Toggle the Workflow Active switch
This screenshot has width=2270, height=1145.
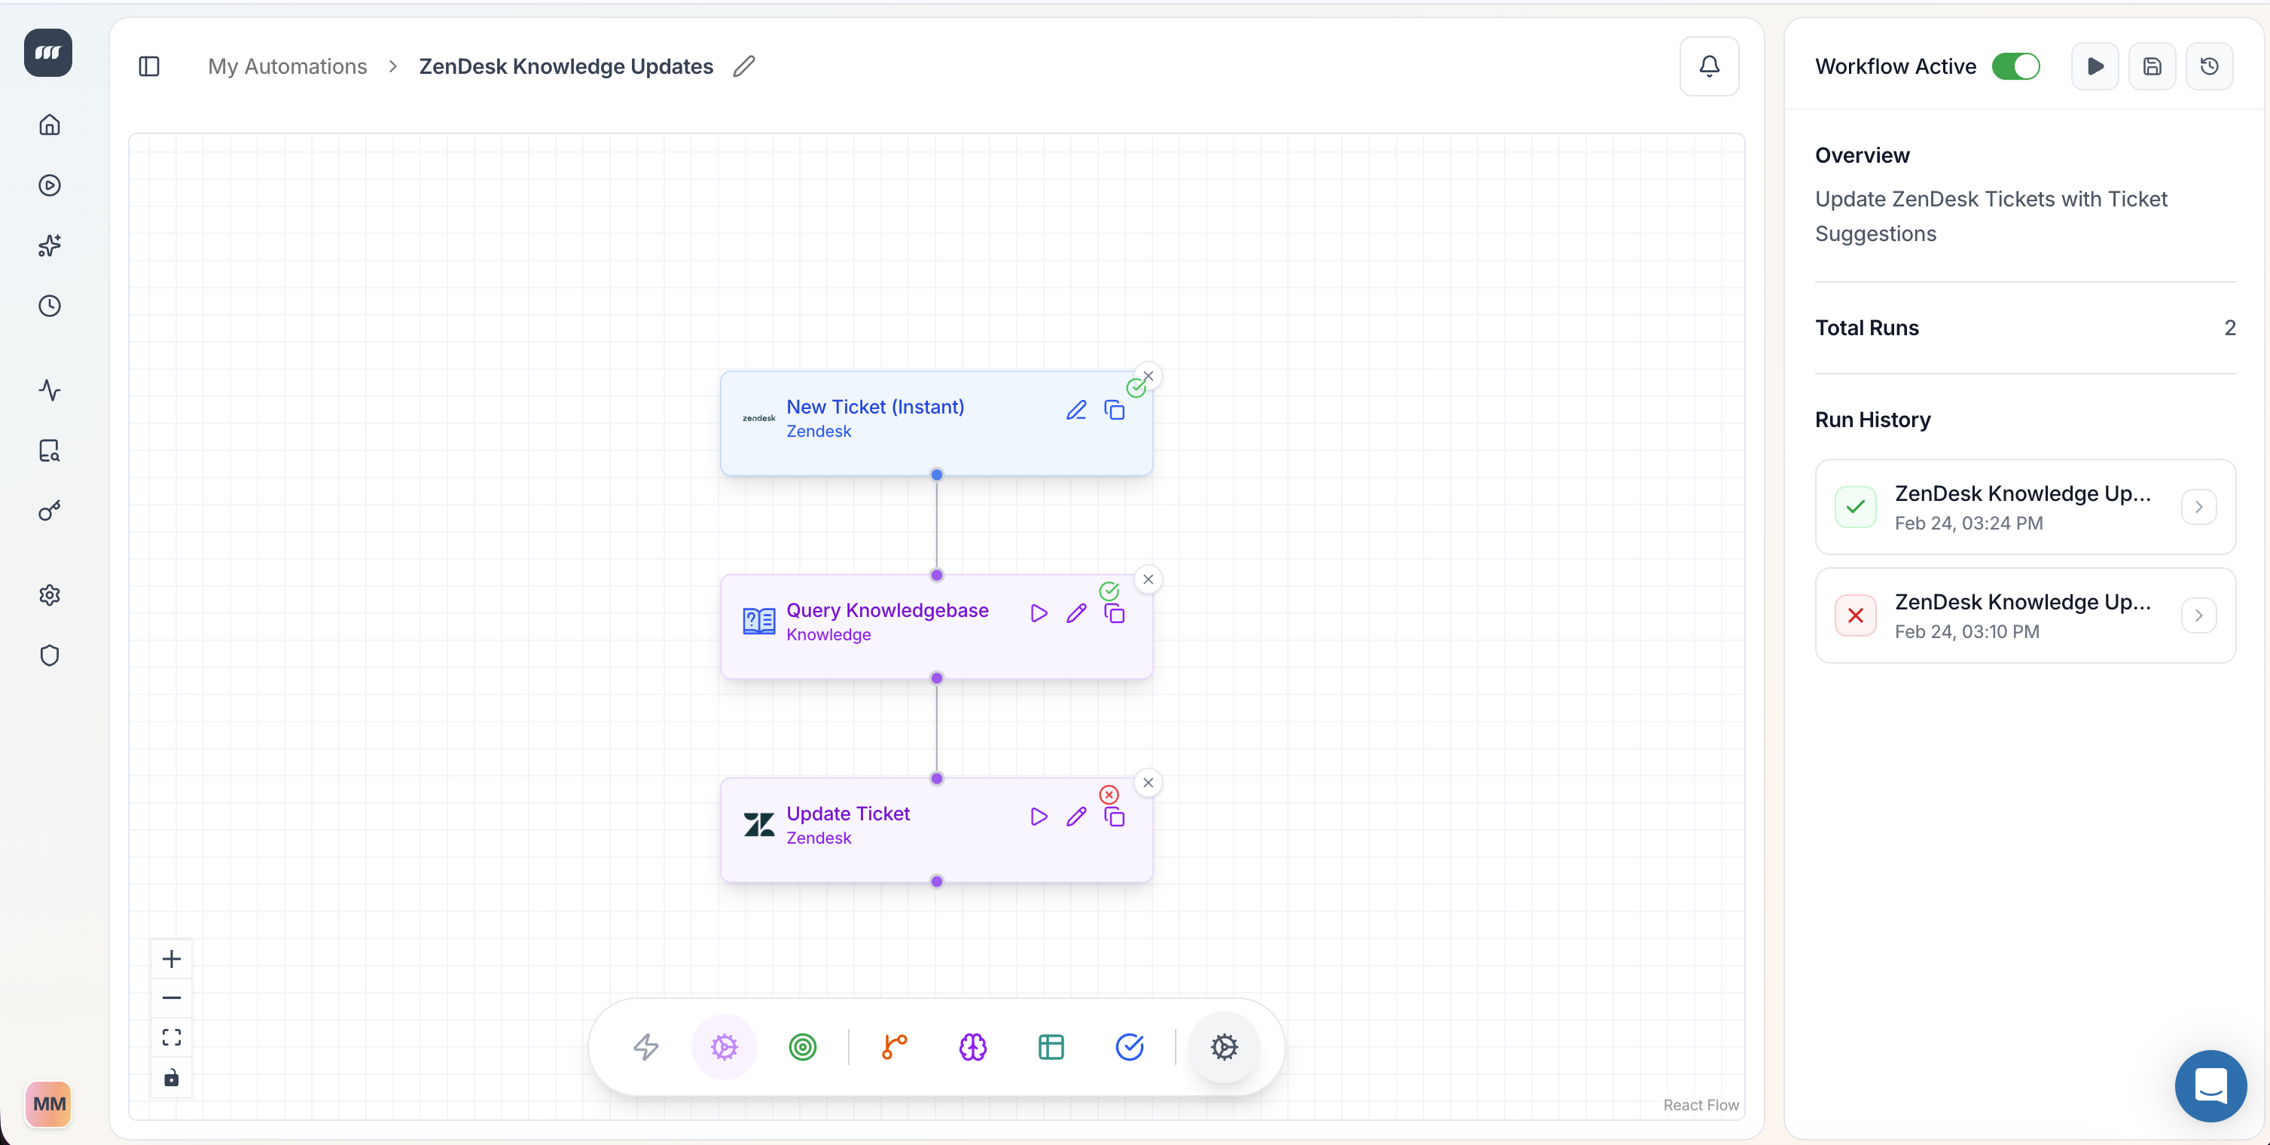click(x=2015, y=66)
